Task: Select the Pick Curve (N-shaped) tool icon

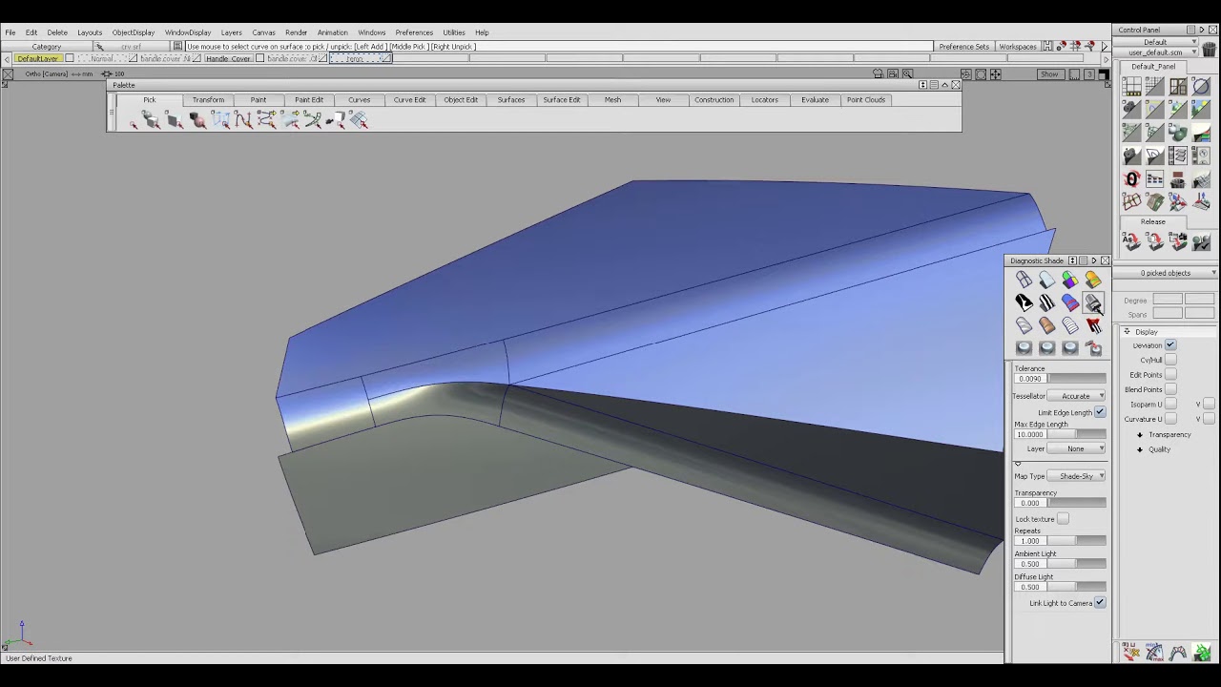Action: click(x=243, y=120)
